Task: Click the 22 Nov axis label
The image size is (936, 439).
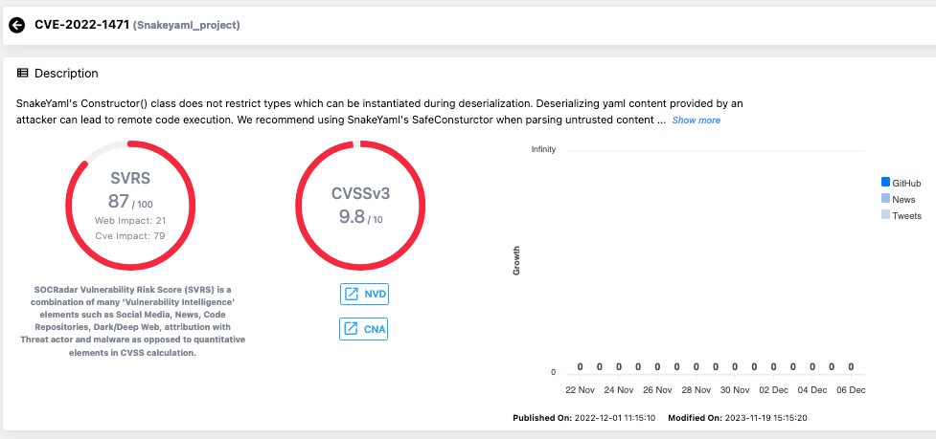Action: [580, 390]
